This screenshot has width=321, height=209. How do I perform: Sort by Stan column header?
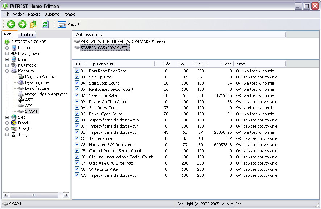259,64
